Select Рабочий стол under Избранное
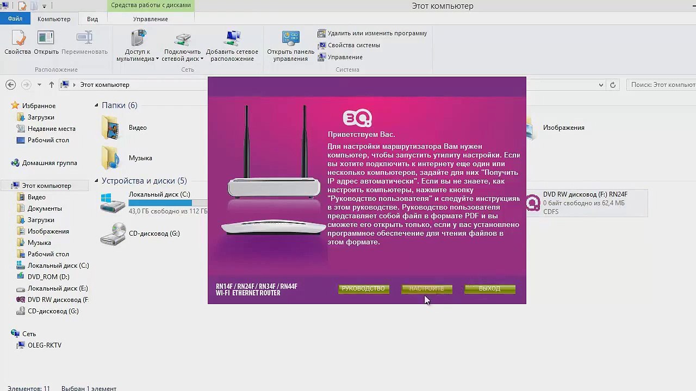 coord(48,140)
